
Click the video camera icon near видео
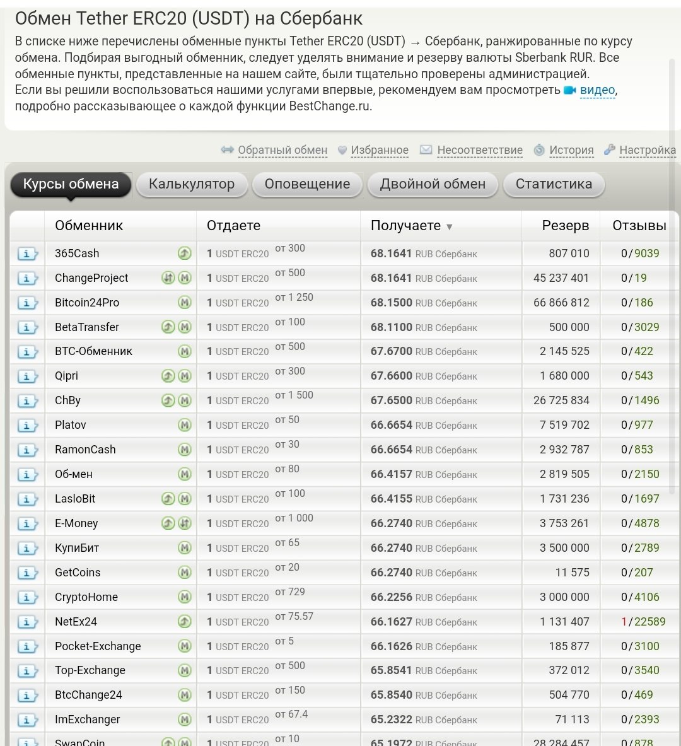click(569, 90)
